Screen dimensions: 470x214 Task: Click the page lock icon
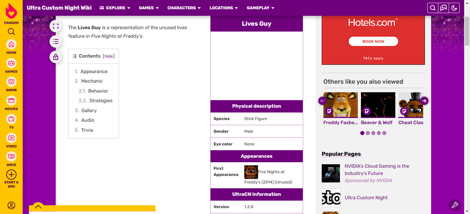(x=56, y=57)
